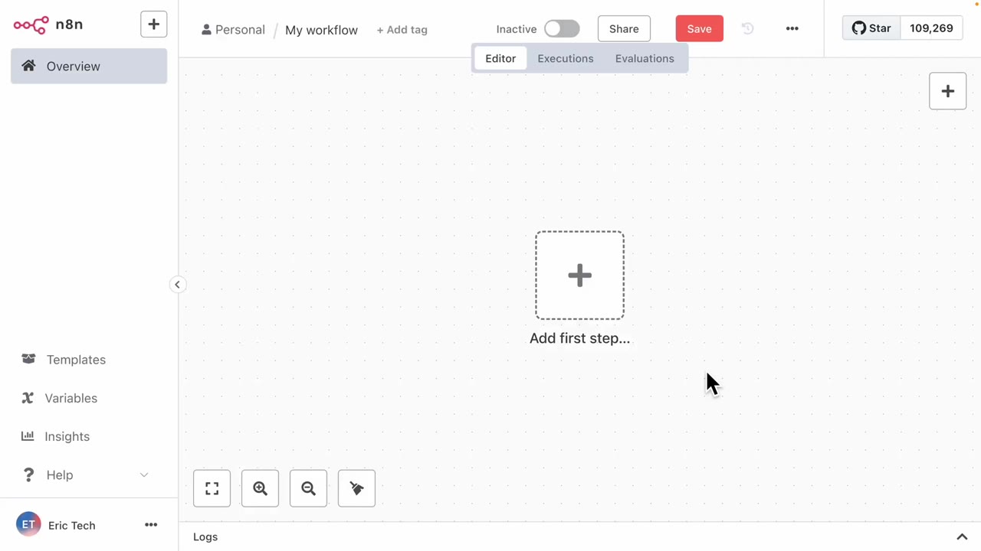The height and width of the screenshot is (551, 981).
Task: Go to Overview in the sidebar
Action: (x=89, y=67)
